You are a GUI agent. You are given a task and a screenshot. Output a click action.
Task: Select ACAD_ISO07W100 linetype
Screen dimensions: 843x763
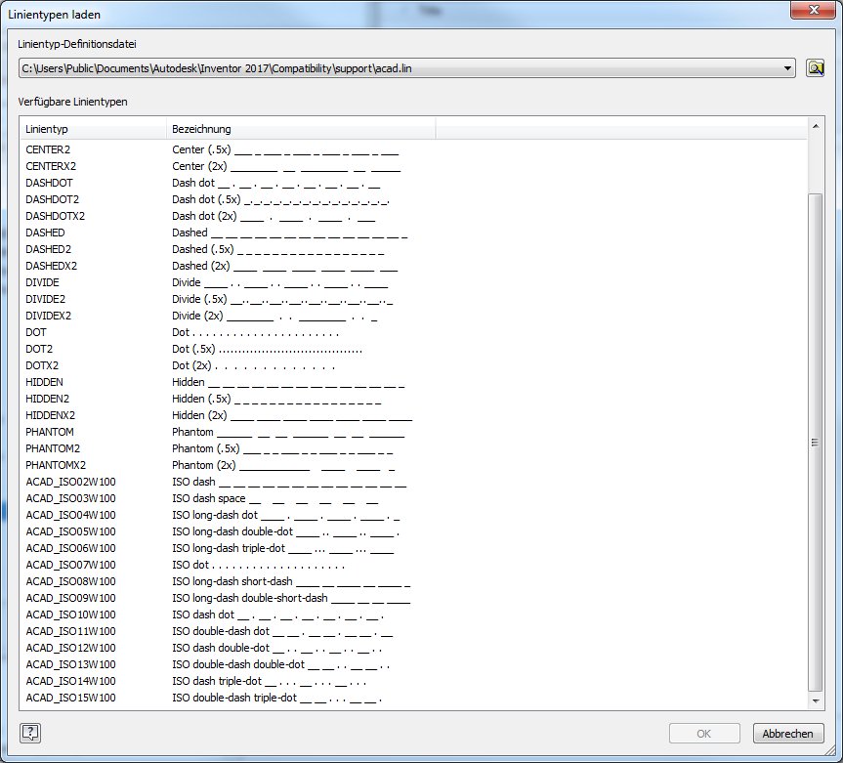pos(70,565)
